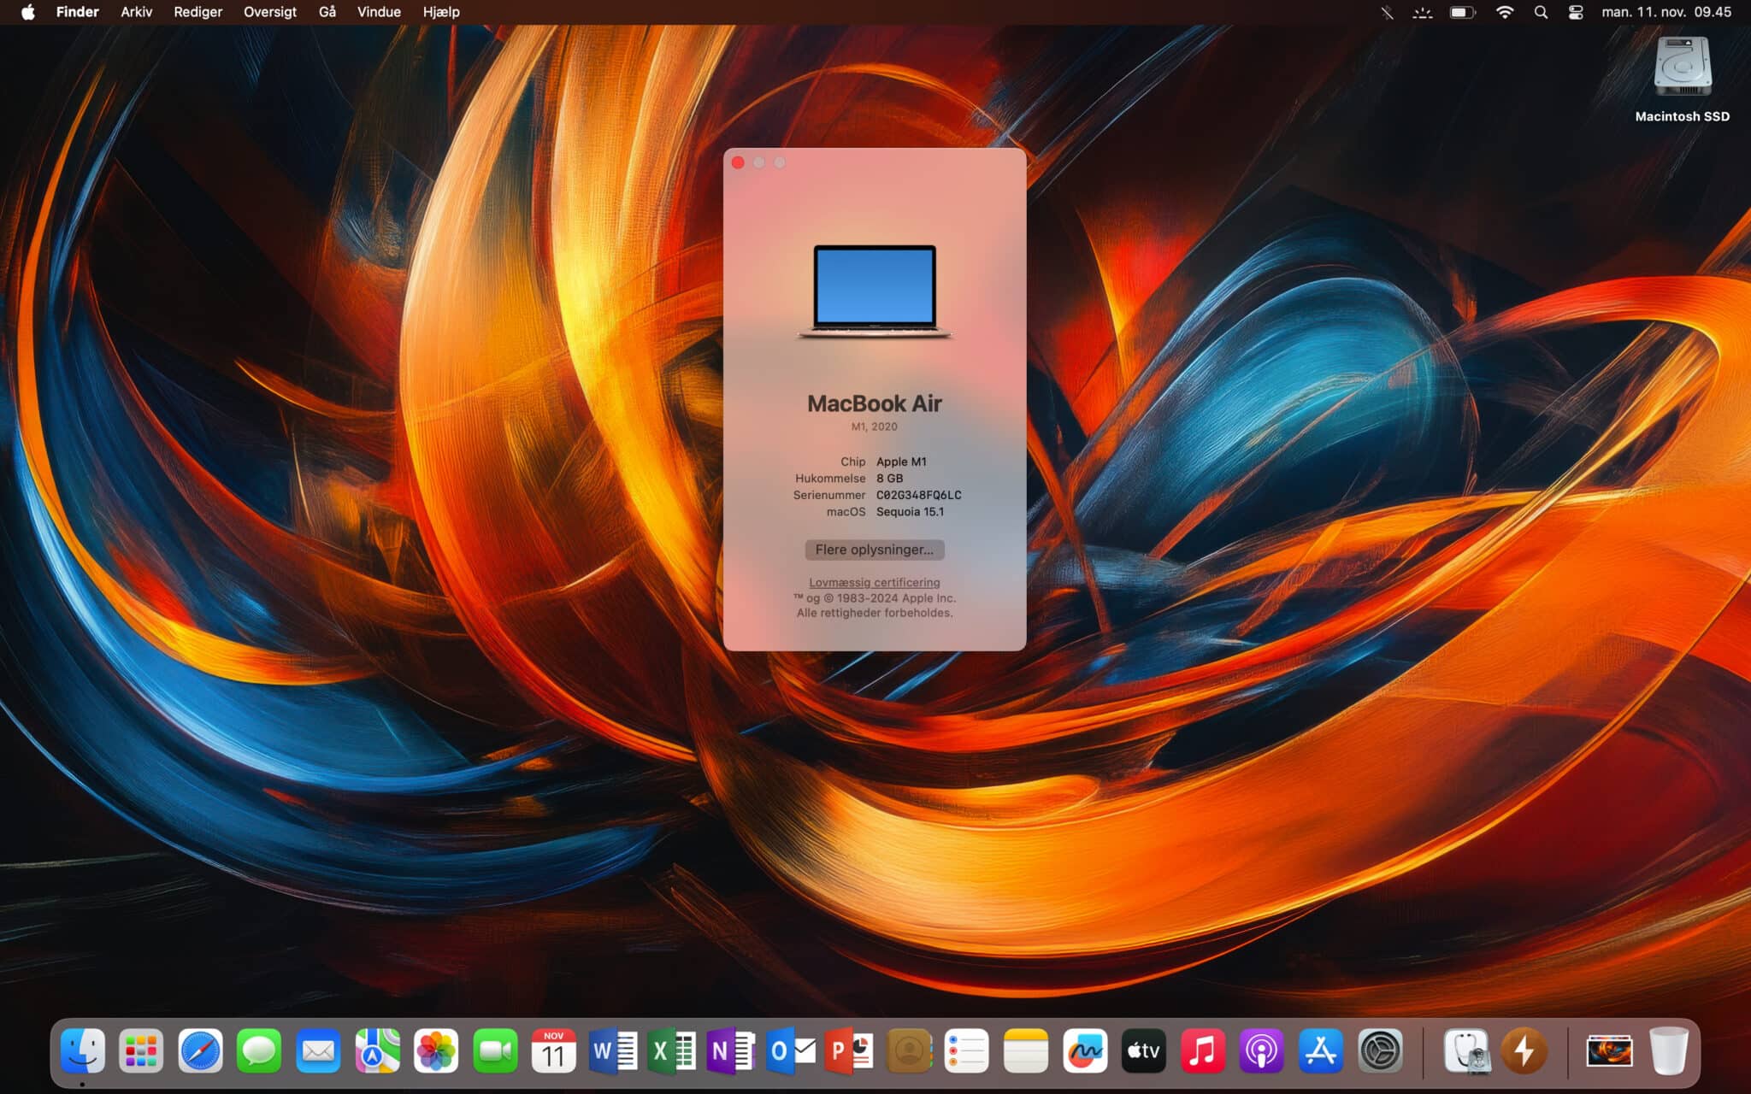Open the Apple menu
This screenshot has width=1751, height=1094.
(x=27, y=12)
